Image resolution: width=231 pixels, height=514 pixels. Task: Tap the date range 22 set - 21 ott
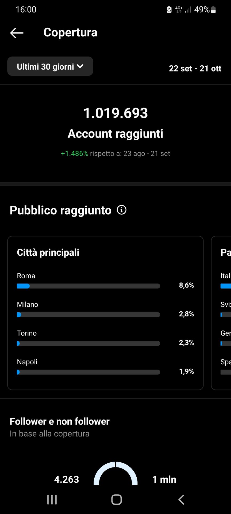coord(195,69)
